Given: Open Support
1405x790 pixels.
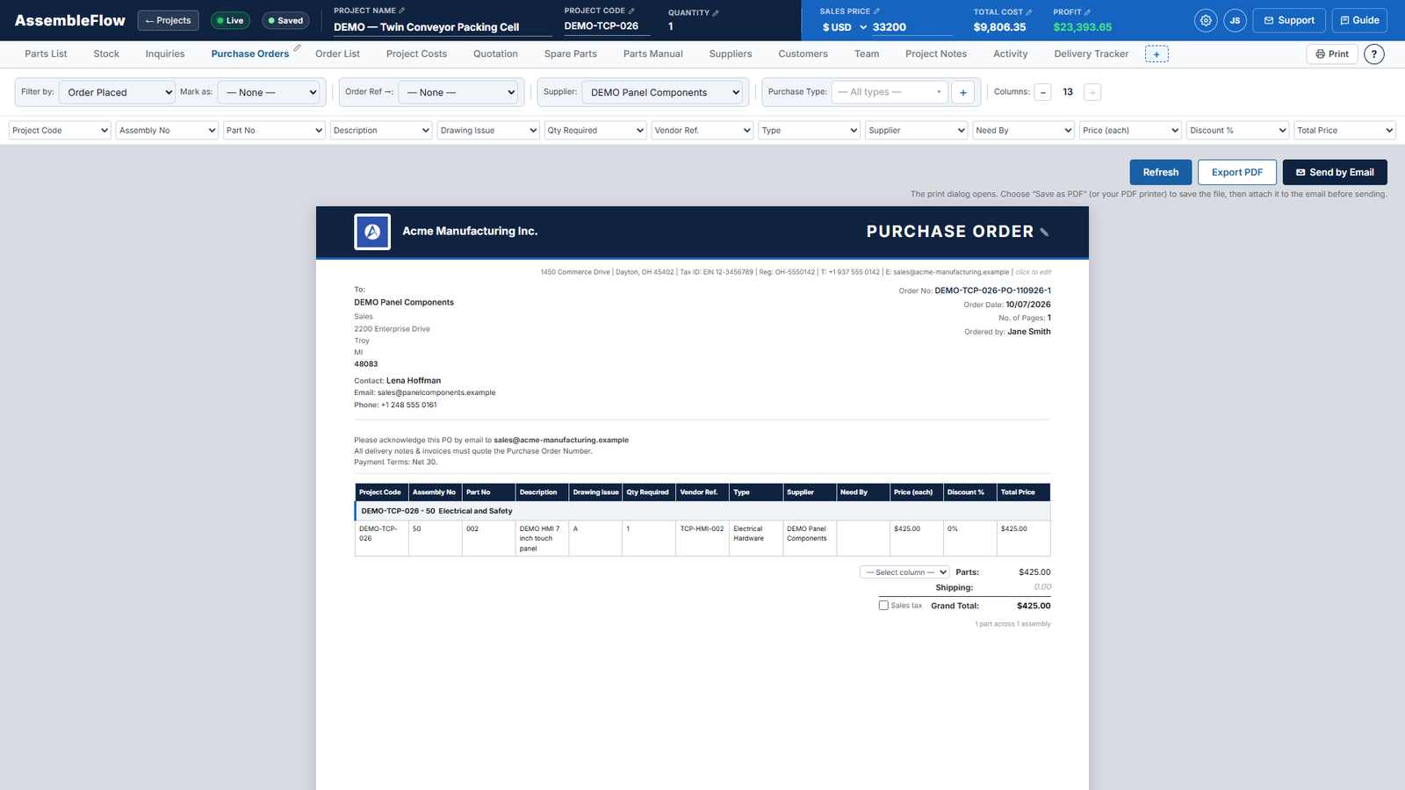Looking at the screenshot, I should (x=1289, y=20).
